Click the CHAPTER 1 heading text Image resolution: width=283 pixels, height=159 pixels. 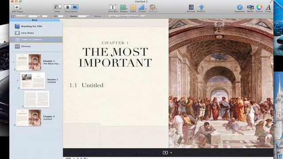click(115, 43)
